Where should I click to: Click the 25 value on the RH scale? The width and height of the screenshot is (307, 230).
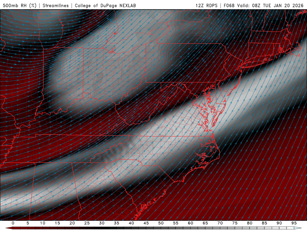click(87, 223)
